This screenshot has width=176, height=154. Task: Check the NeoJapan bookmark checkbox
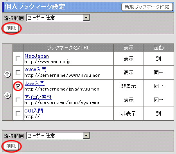tap(18, 59)
